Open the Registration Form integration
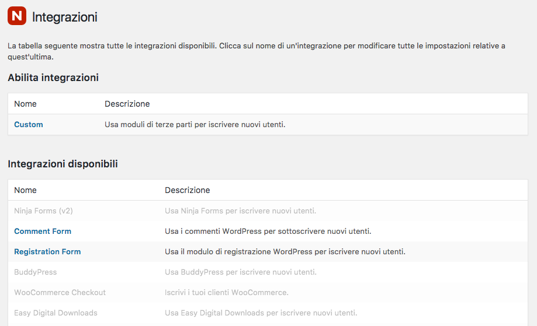This screenshot has width=537, height=326. click(x=47, y=252)
